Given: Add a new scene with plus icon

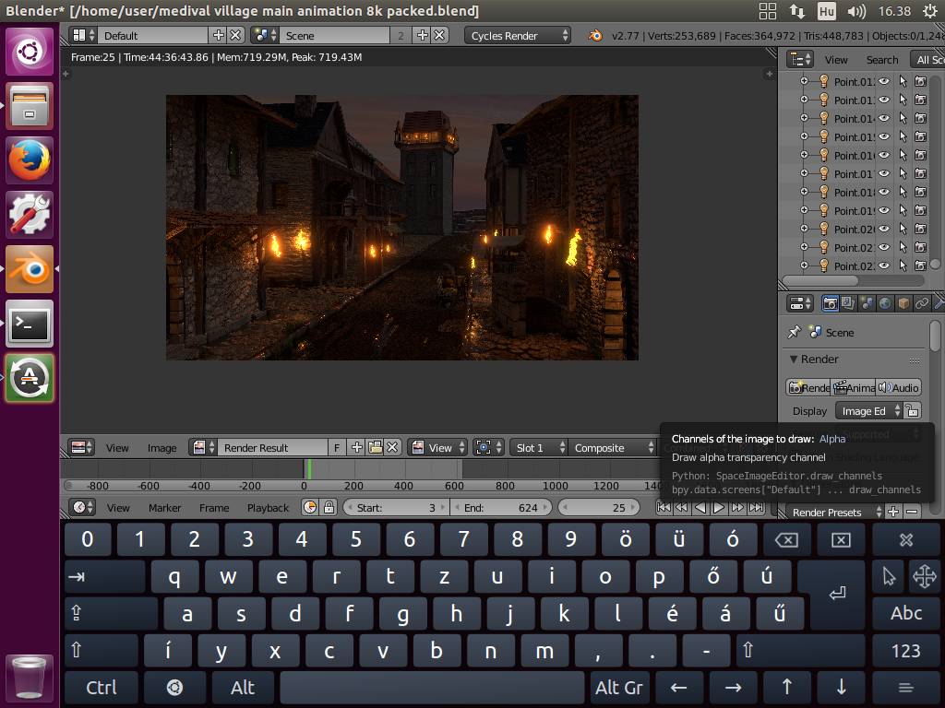Looking at the screenshot, I should pos(423,36).
